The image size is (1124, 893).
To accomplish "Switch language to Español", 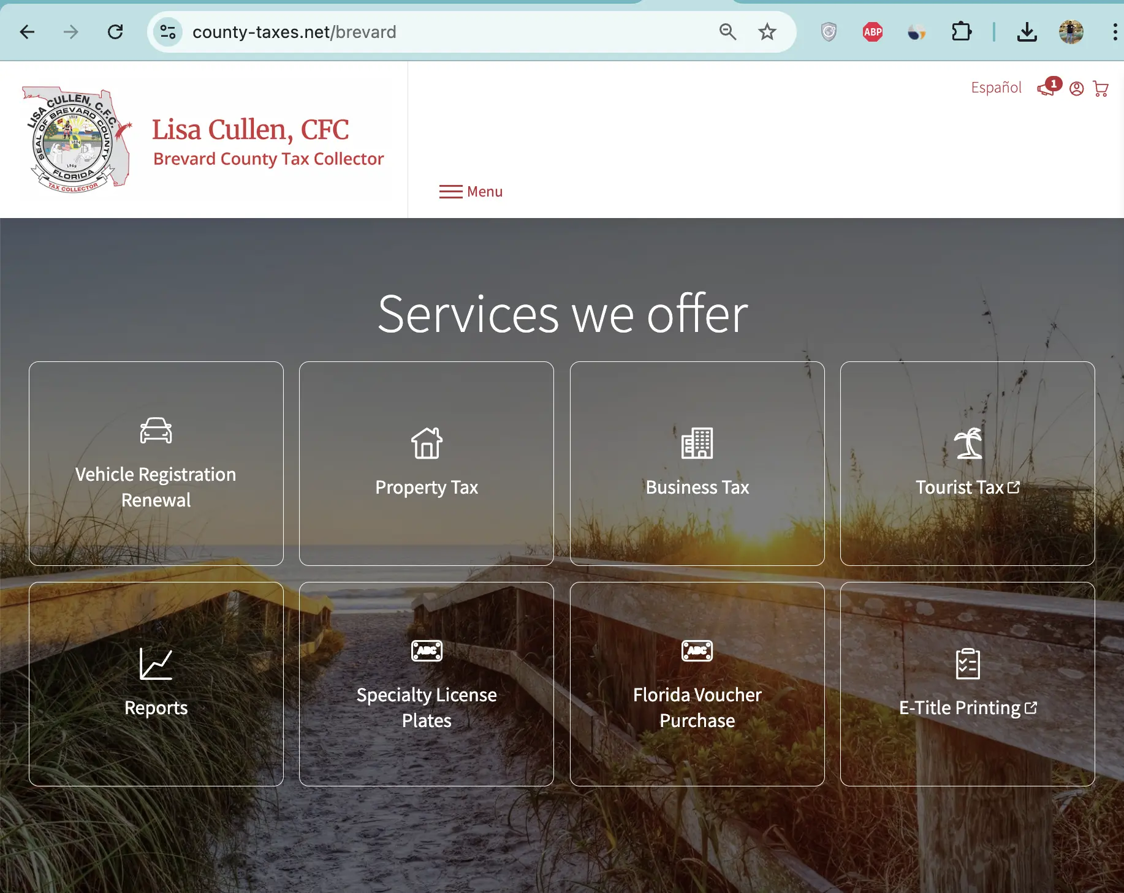I will [x=996, y=88].
